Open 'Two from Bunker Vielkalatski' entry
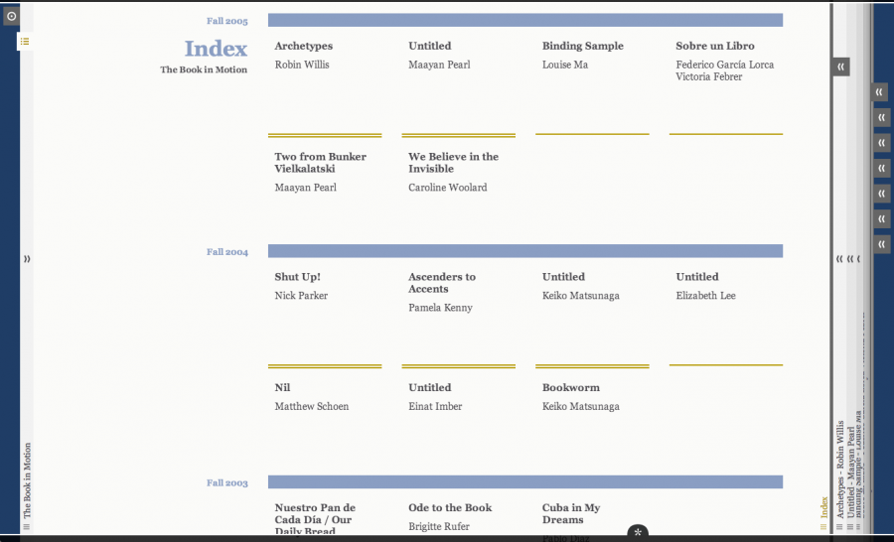The height and width of the screenshot is (542, 894). tap(320, 163)
